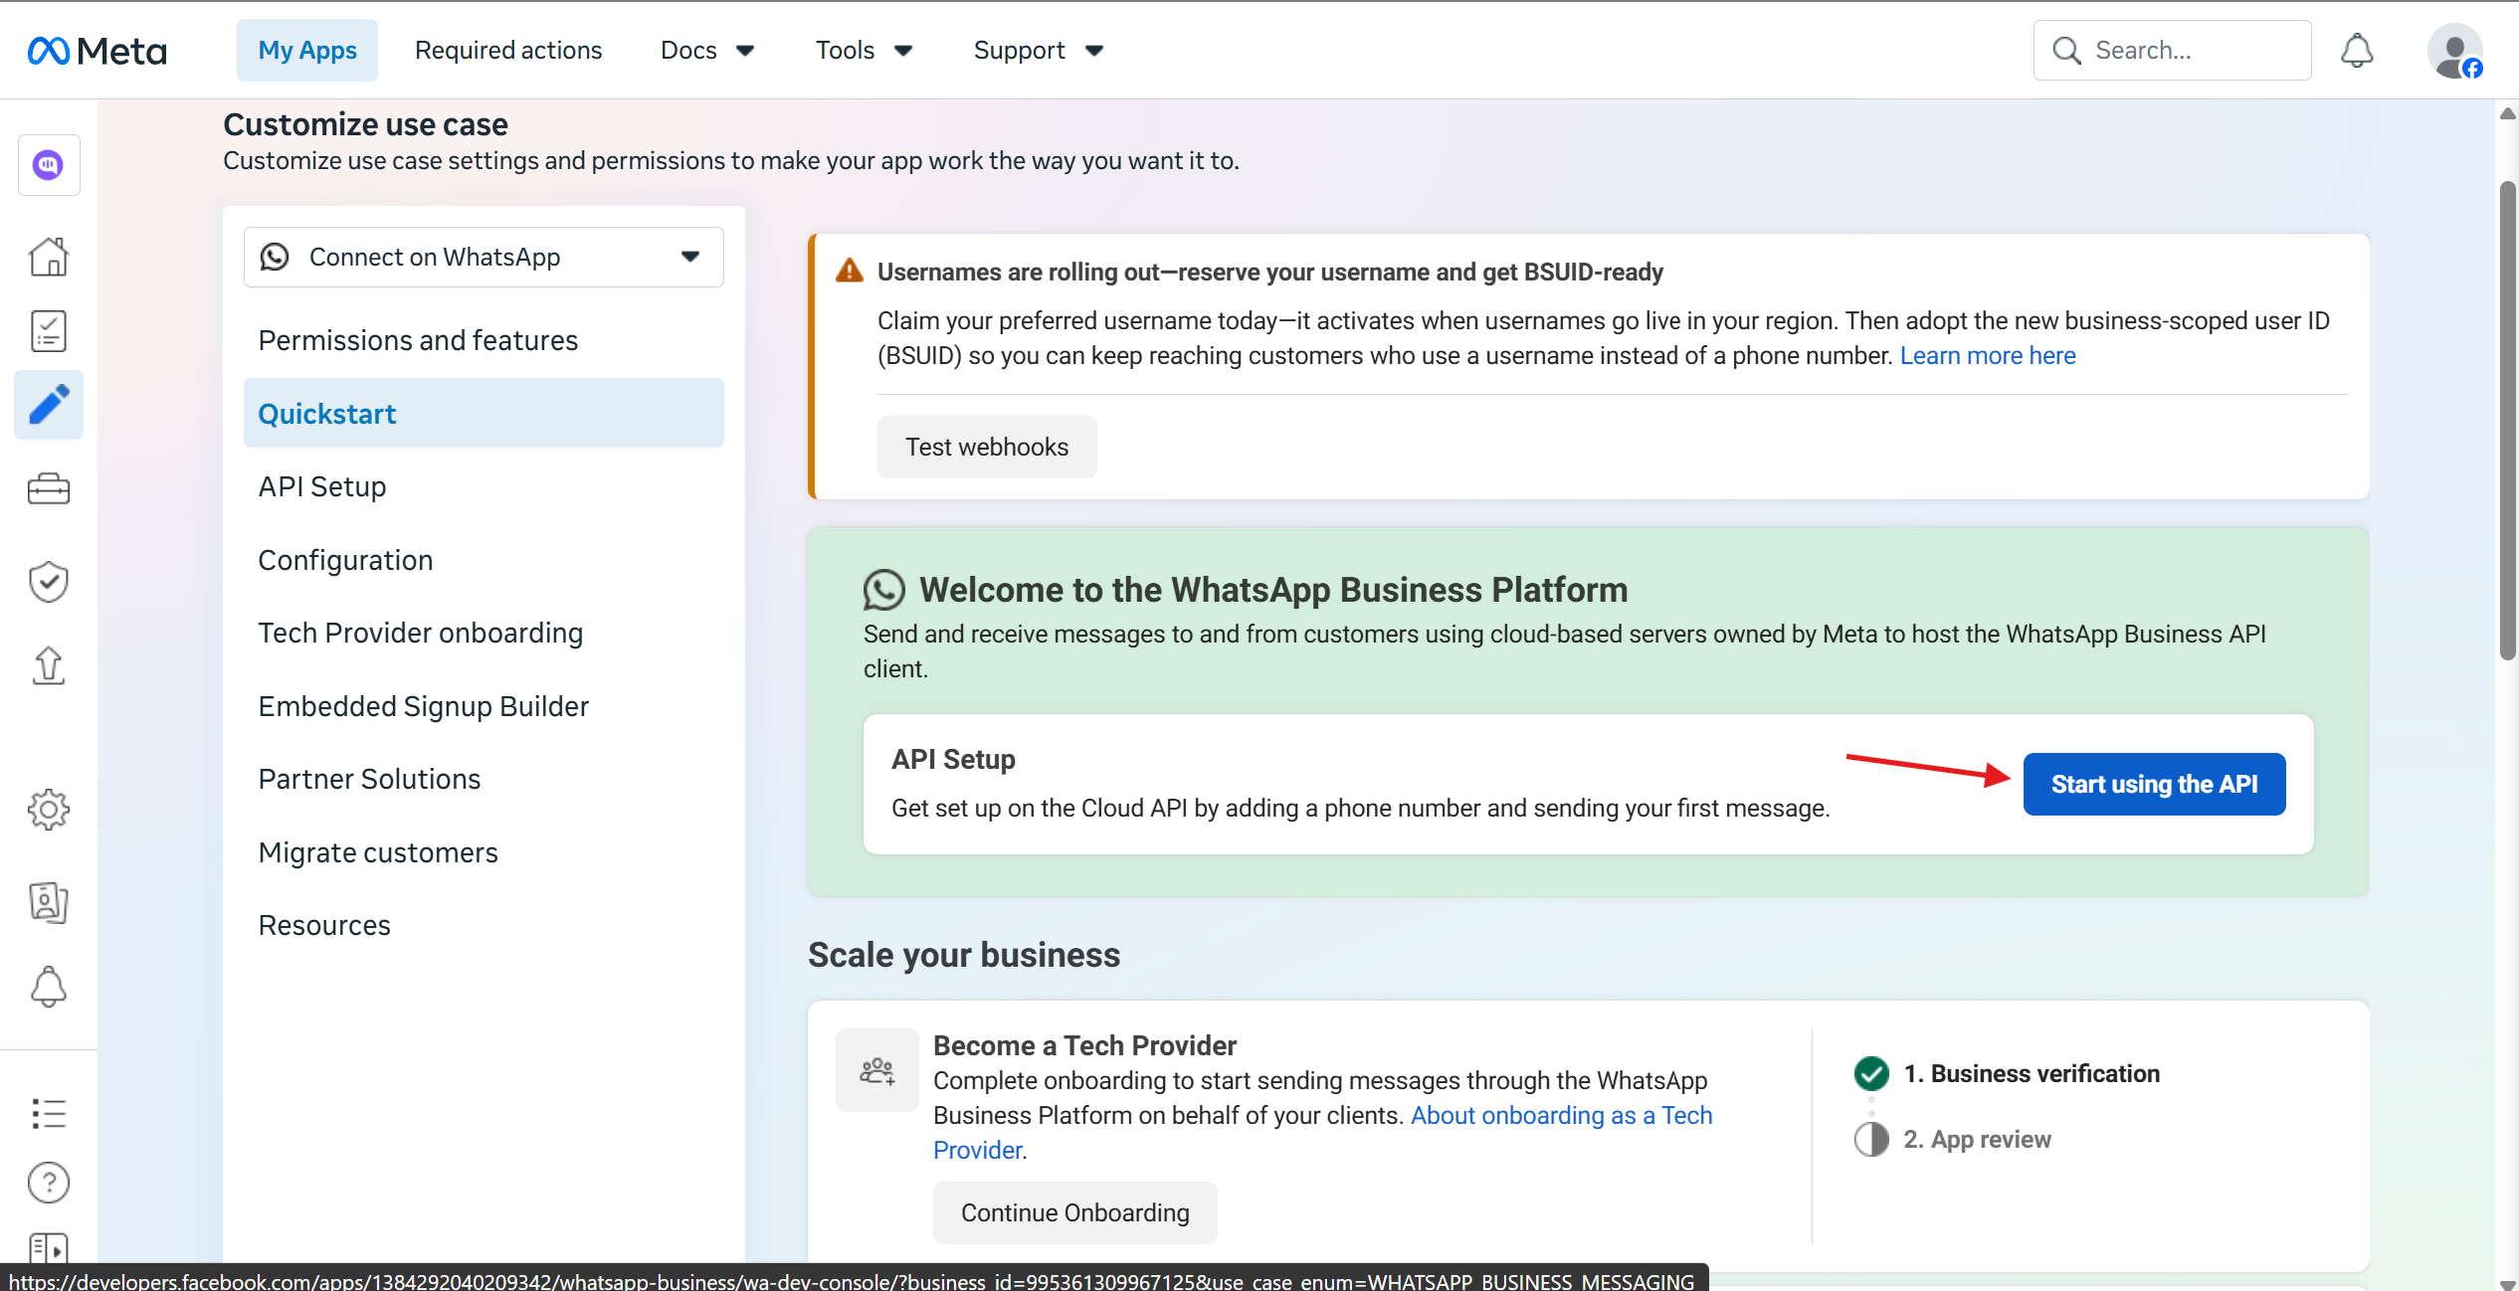Go to the My Apps tab
This screenshot has width=2519, height=1291.
tap(307, 51)
